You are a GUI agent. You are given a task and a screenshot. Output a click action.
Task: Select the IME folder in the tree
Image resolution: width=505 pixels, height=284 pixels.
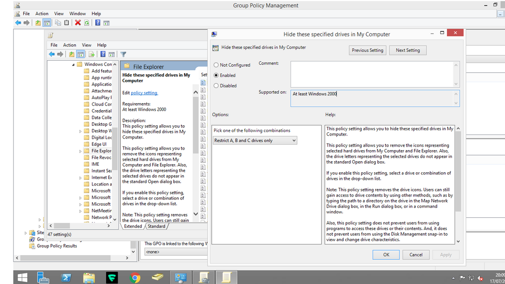click(95, 164)
